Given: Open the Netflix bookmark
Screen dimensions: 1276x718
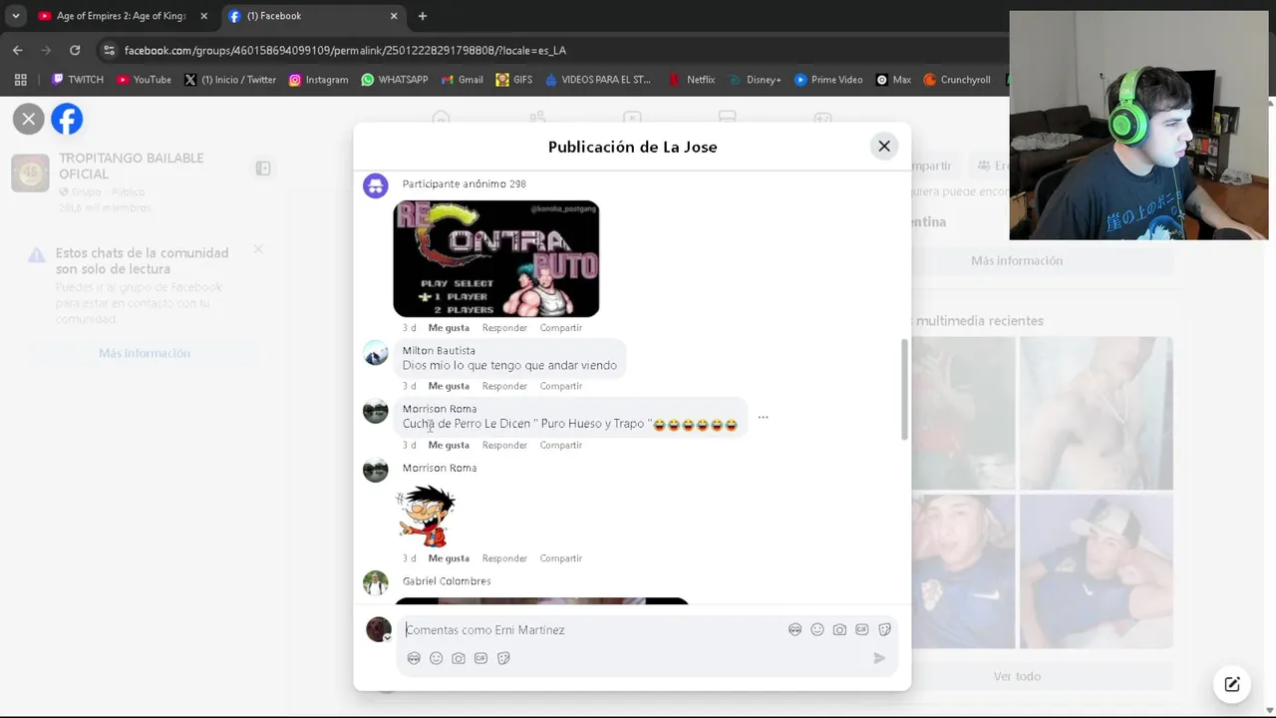Looking at the screenshot, I should (692, 80).
